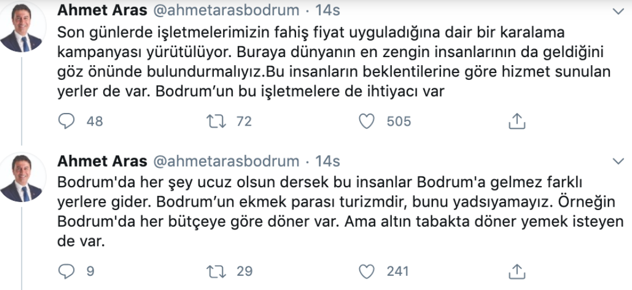Expand the second tweet's options chevron
Image resolution: width=632 pixels, height=290 pixels.
coord(618,162)
